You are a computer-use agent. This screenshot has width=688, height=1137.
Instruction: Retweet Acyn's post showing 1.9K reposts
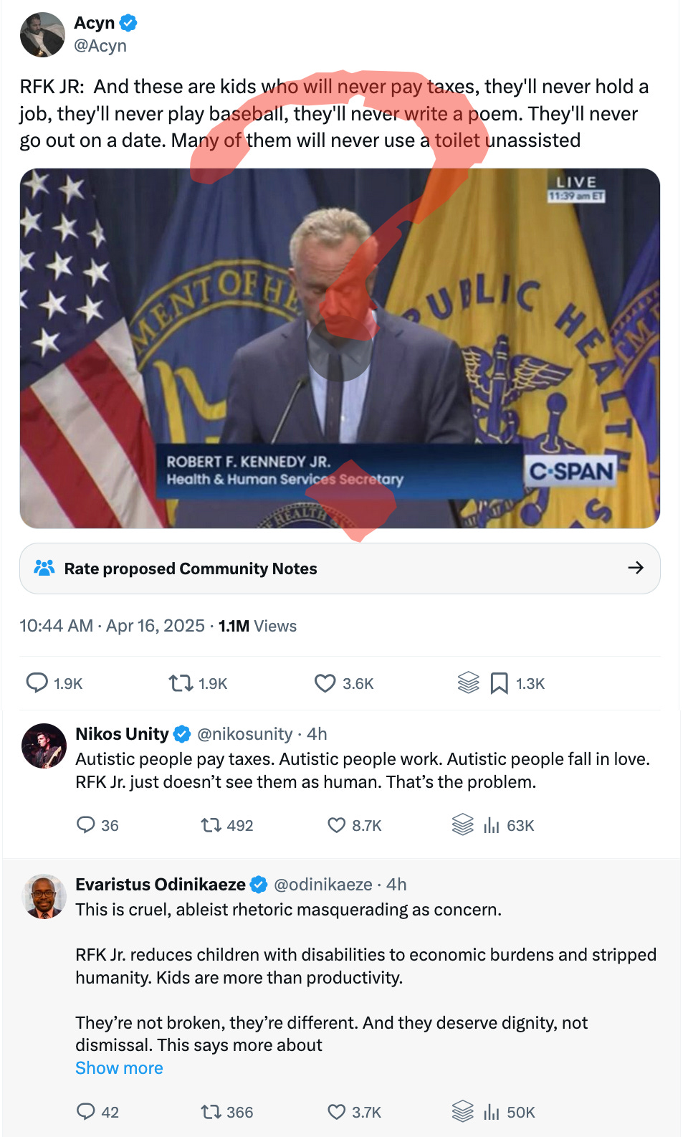coord(181,682)
